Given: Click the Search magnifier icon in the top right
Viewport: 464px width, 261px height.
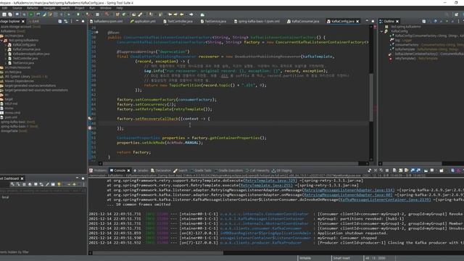Looking at the screenshot, I should tap(447, 14).
